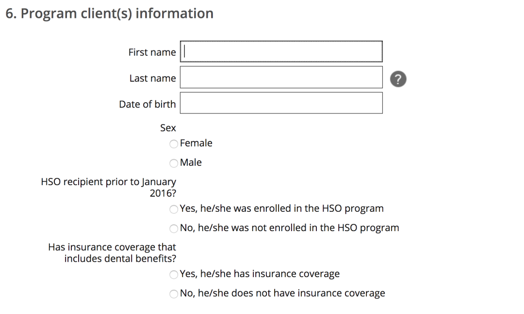Select the Male radio button

click(174, 163)
